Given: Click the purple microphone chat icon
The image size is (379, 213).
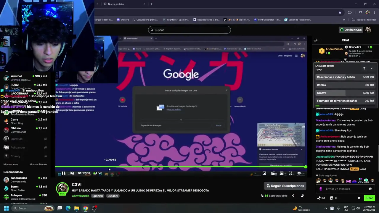Looking at the screenshot, I should (x=320, y=189).
